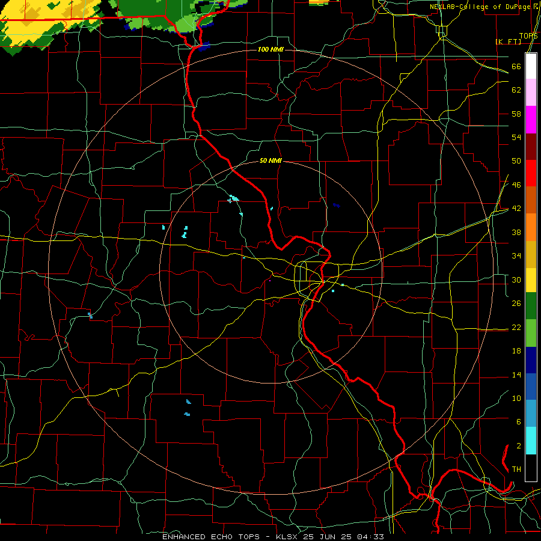This screenshot has height=541, width=541.
Task: Click legend value "2"
Action: coord(518,445)
